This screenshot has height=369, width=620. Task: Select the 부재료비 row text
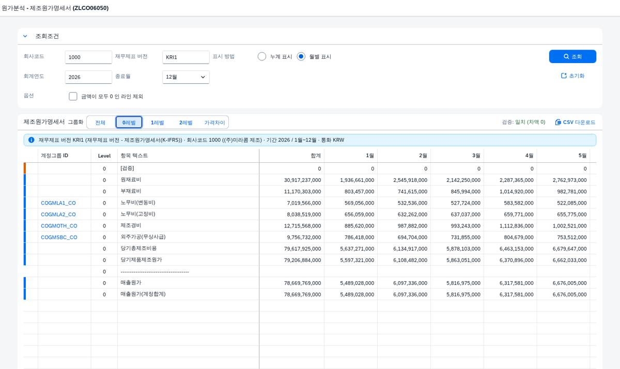131,191
